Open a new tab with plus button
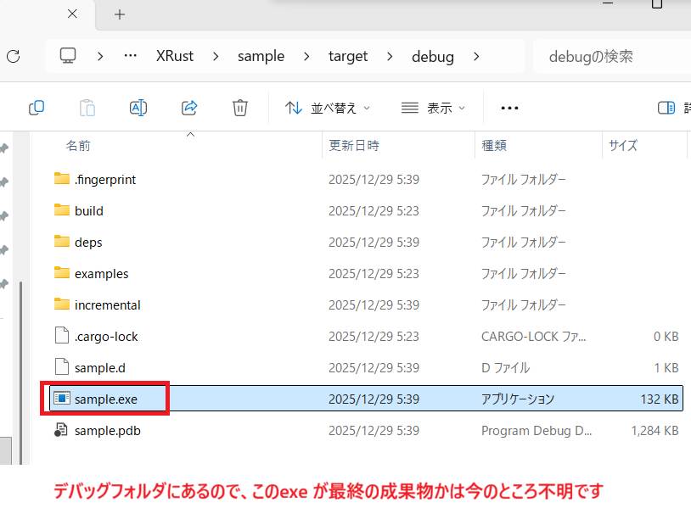Image resolution: width=691 pixels, height=525 pixels. click(120, 14)
